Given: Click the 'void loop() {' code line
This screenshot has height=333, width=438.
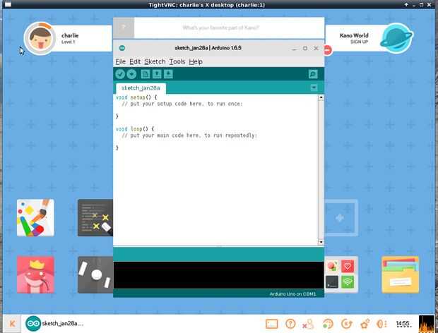Looking at the screenshot, I should tap(135, 129).
